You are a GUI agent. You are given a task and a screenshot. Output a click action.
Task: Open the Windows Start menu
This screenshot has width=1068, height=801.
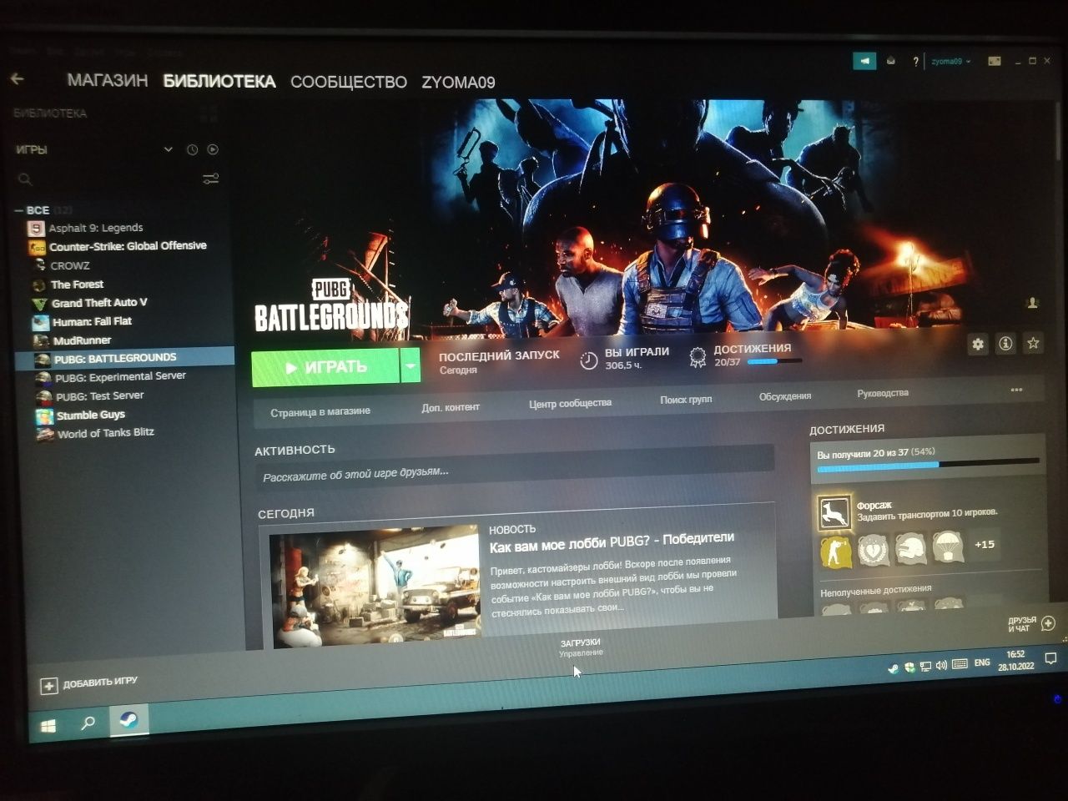pyautogui.click(x=48, y=726)
